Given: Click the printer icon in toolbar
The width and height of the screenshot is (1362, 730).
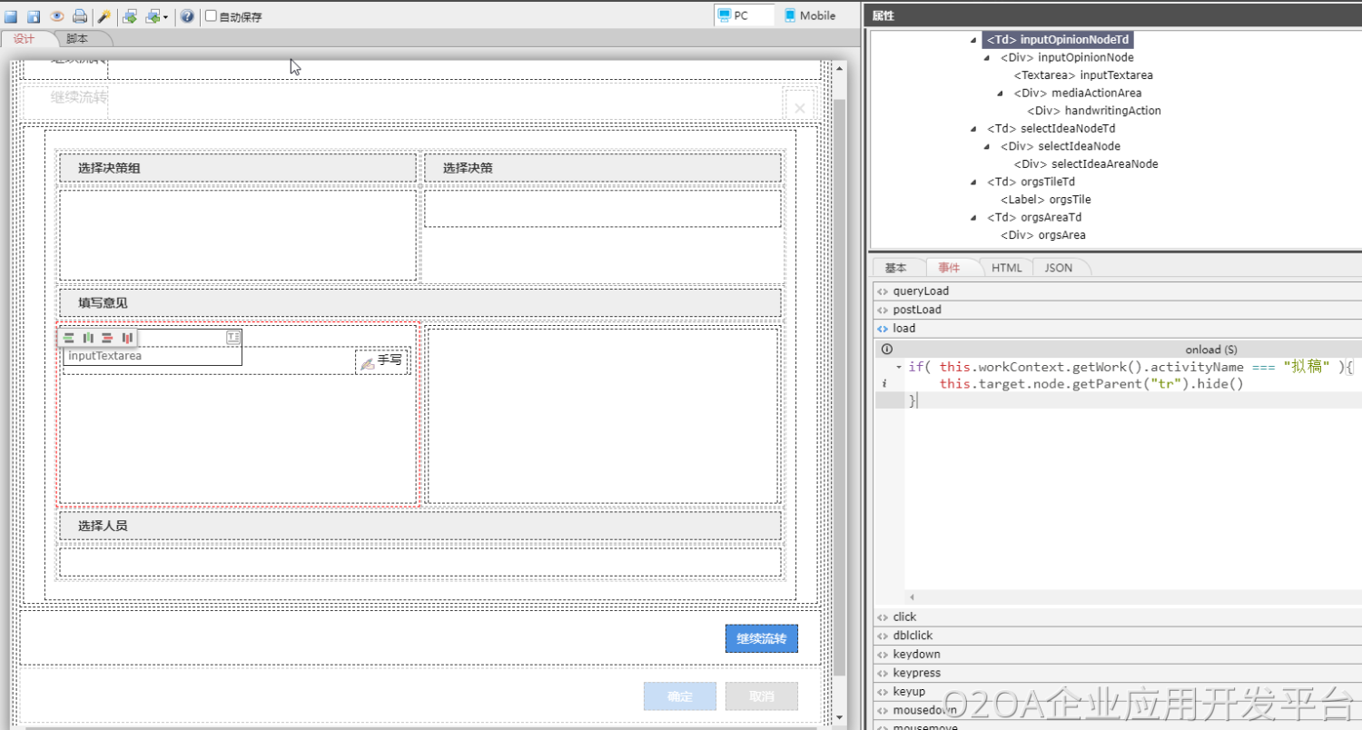Looking at the screenshot, I should pos(80,16).
